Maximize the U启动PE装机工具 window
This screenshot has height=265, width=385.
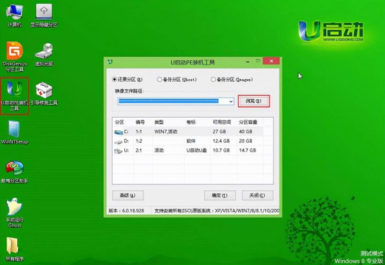click(x=258, y=61)
